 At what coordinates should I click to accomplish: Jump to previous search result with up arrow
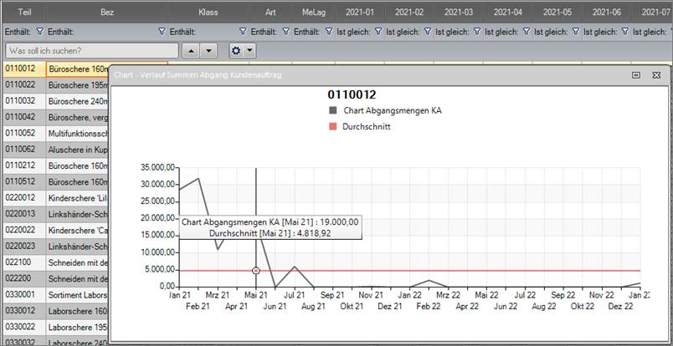(191, 50)
